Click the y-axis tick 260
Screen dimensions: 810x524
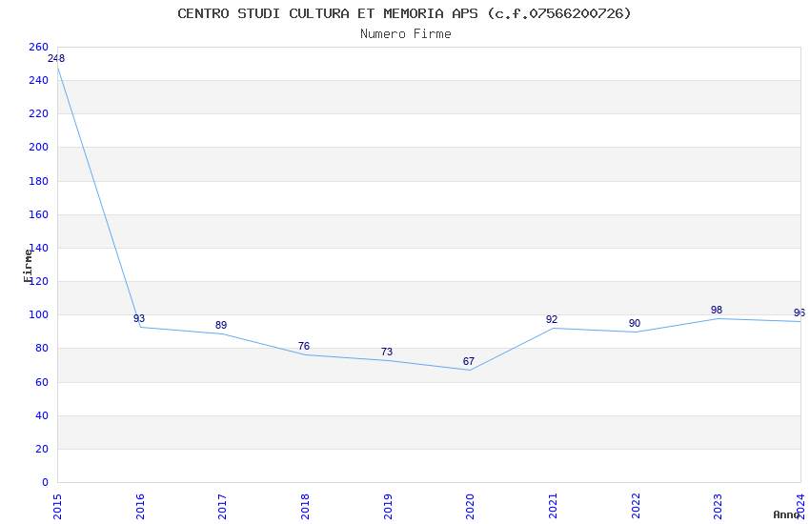click(x=38, y=47)
